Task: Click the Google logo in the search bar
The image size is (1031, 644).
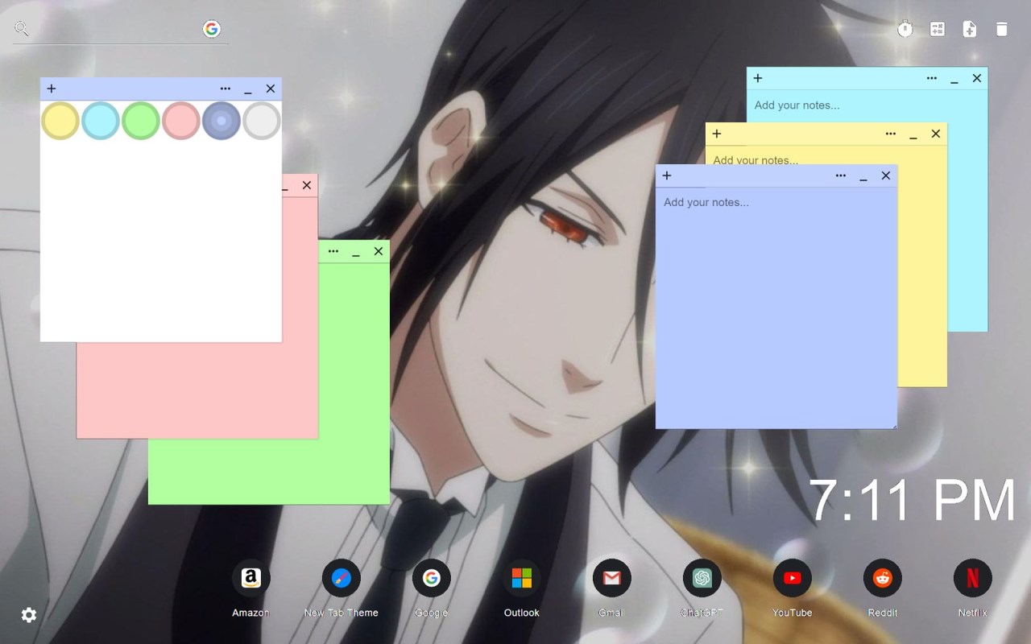Action: pyautogui.click(x=212, y=29)
